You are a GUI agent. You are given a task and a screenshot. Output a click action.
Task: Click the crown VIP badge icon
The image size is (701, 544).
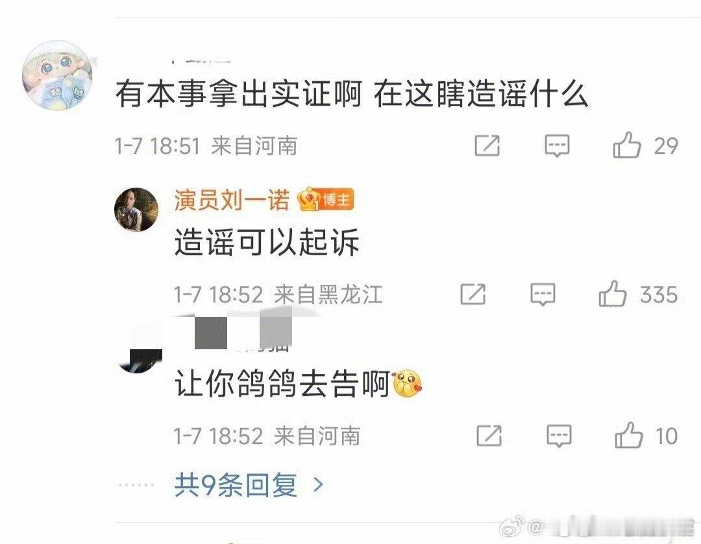click(308, 199)
